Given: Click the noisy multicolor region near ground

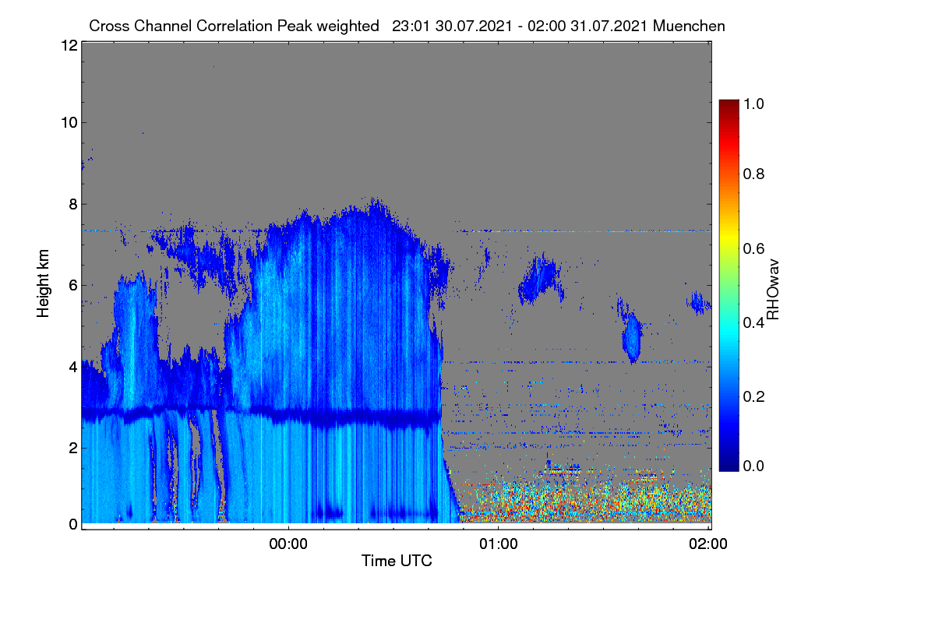Looking at the screenshot, I should (584, 500).
